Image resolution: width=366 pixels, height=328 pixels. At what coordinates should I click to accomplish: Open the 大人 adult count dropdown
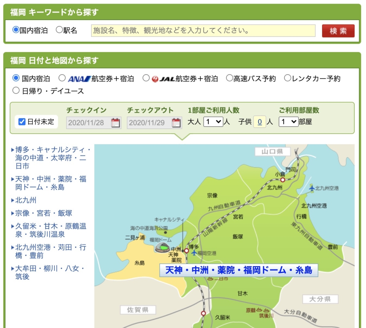point(213,122)
